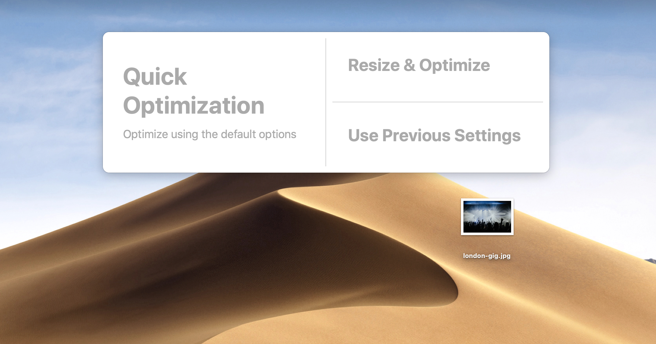This screenshot has height=344, width=656.
Task: Click the crowd silhouette in the london-gig thumbnail
Action: [487, 227]
